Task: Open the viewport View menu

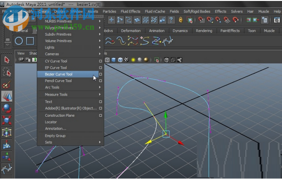Action: coord(21,53)
